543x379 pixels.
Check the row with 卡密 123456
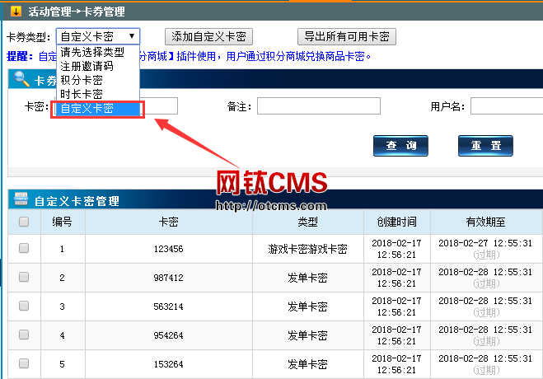tap(24, 248)
